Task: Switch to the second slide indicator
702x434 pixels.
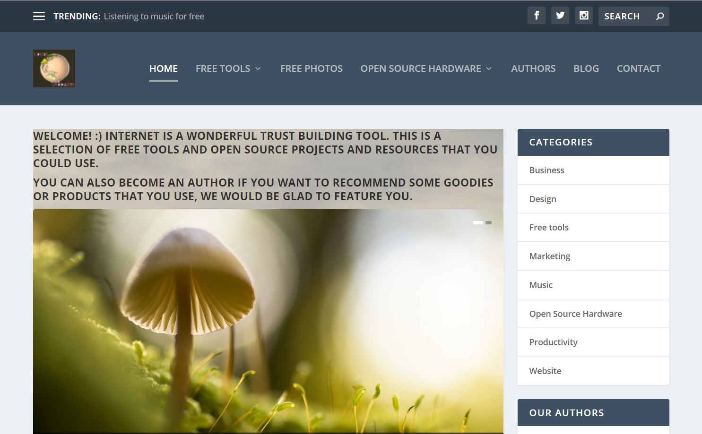Action: (x=489, y=222)
